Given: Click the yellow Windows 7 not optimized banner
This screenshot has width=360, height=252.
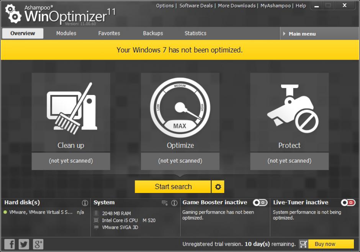Looking at the screenshot, I should (x=180, y=50).
